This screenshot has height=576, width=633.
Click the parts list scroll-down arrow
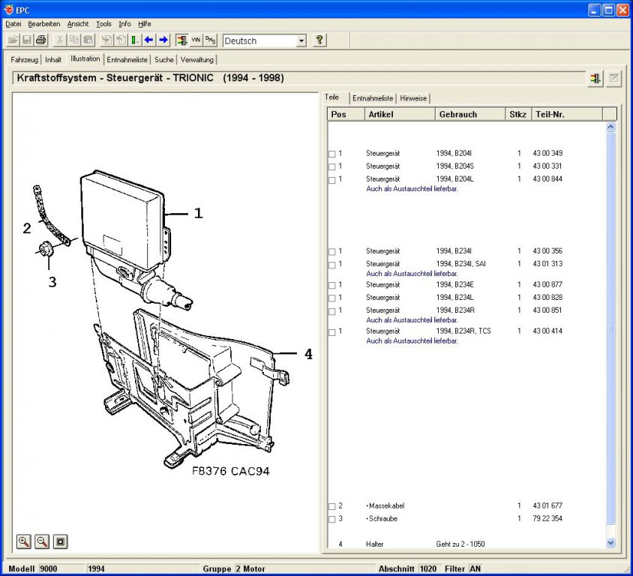tap(610, 543)
